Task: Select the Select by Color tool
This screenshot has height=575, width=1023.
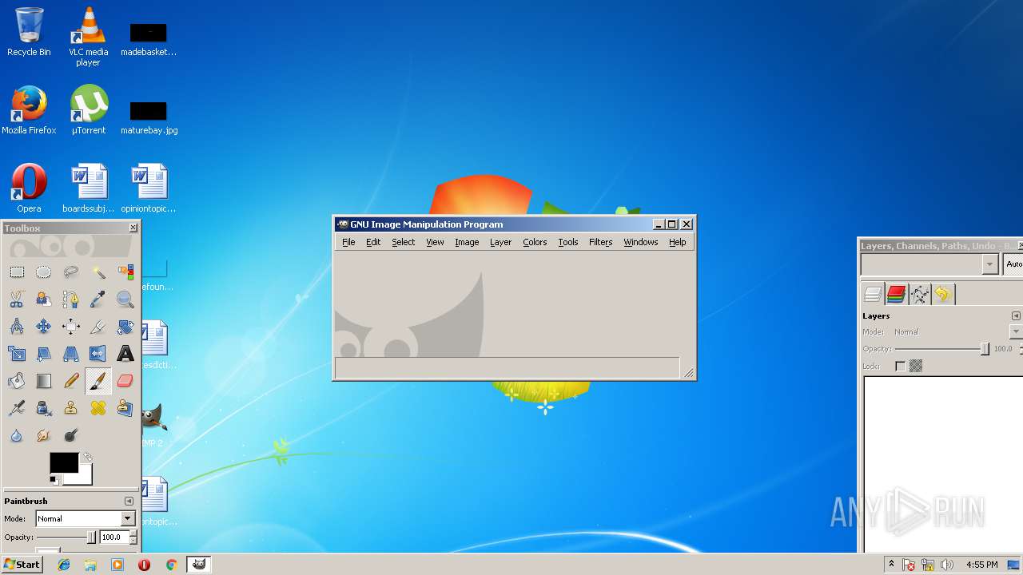Action: tap(125, 272)
